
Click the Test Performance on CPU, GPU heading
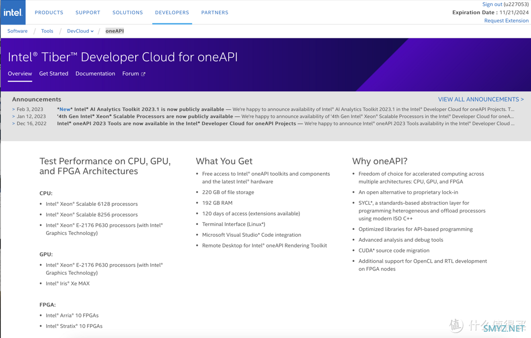pyautogui.click(x=105, y=166)
